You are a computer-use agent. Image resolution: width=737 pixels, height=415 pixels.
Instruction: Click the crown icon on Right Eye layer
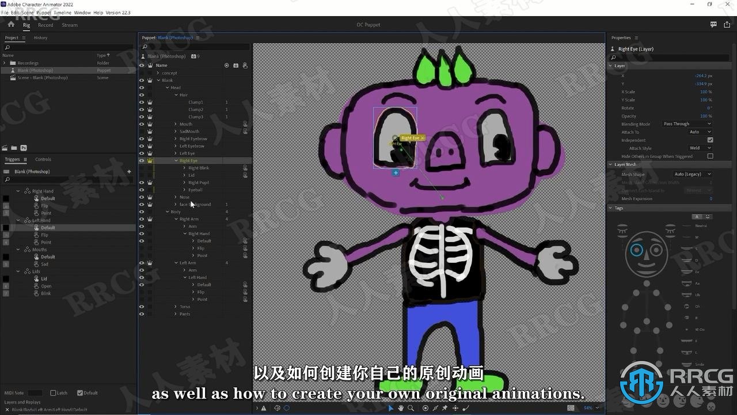pyautogui.click(x=150, y=161)
